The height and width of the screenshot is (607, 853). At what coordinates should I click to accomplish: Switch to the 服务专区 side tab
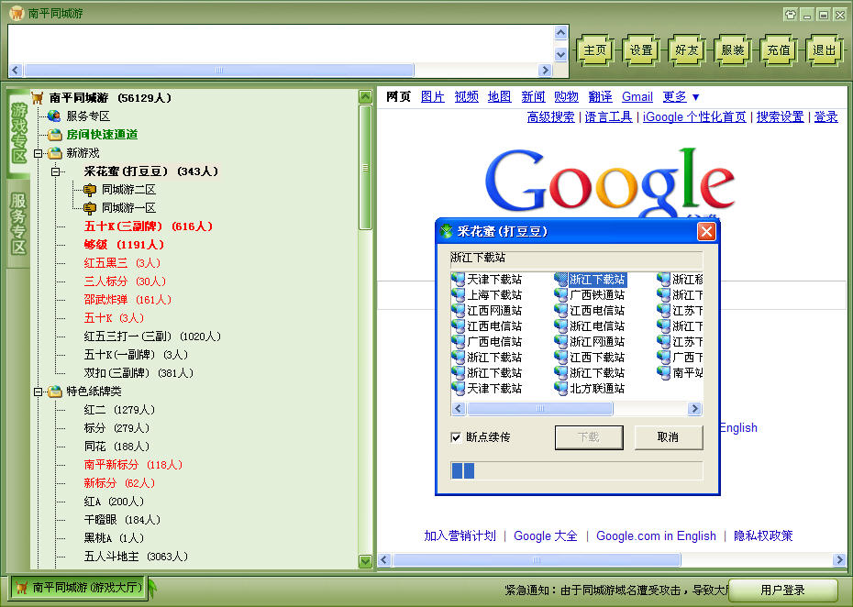point(18,223)
